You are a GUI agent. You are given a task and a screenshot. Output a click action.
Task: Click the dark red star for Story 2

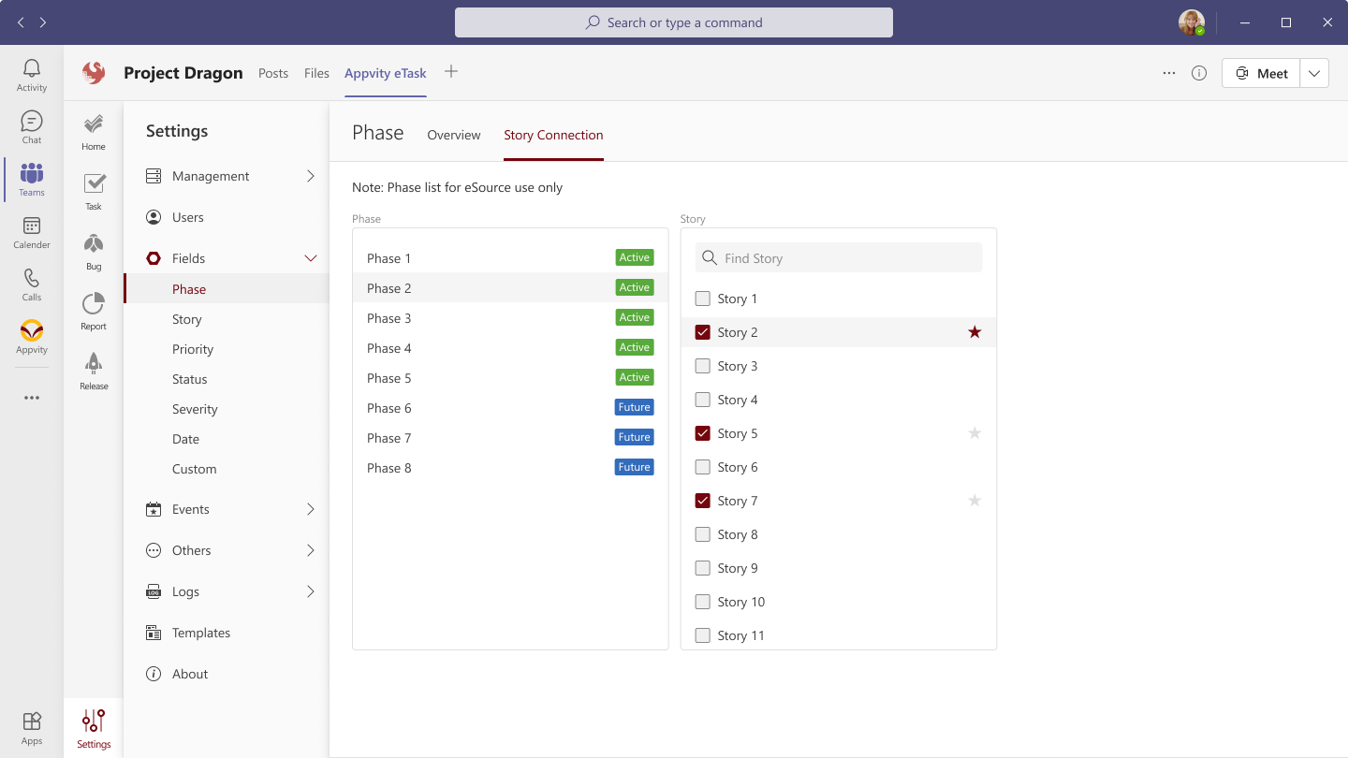click(974, 332)
